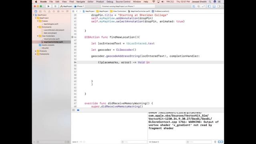Select AppDelegate.swift in navigator
This screenshot has height=144, width=256.
51,24
